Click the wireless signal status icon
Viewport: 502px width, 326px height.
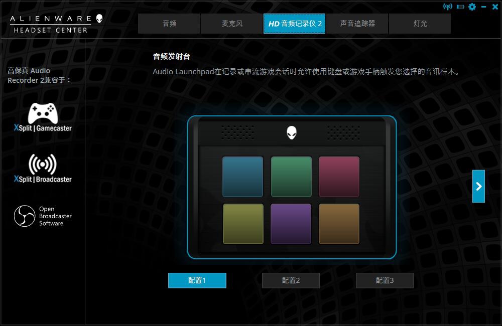click(x=448, y=7)
